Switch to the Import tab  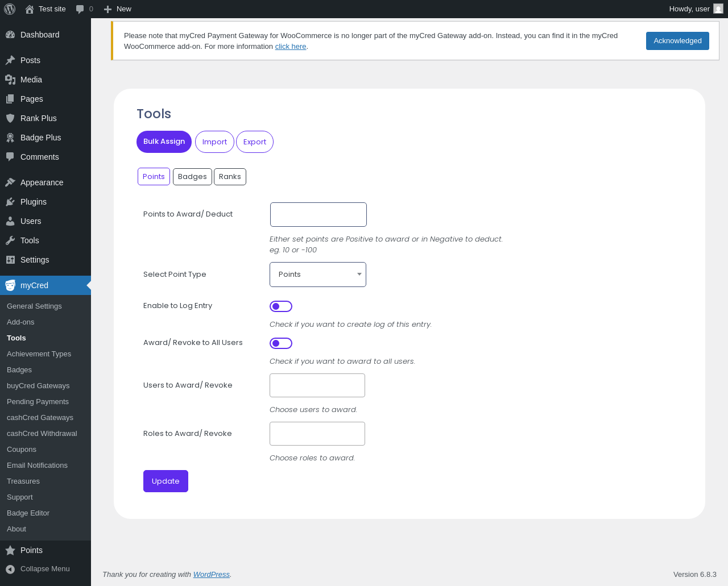[214, 142]
